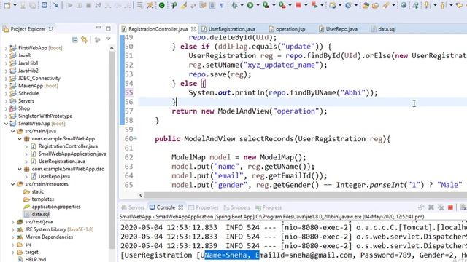
Task: Toggle Link with Editor in Project Explorer
Action: [x=85, y=39]
